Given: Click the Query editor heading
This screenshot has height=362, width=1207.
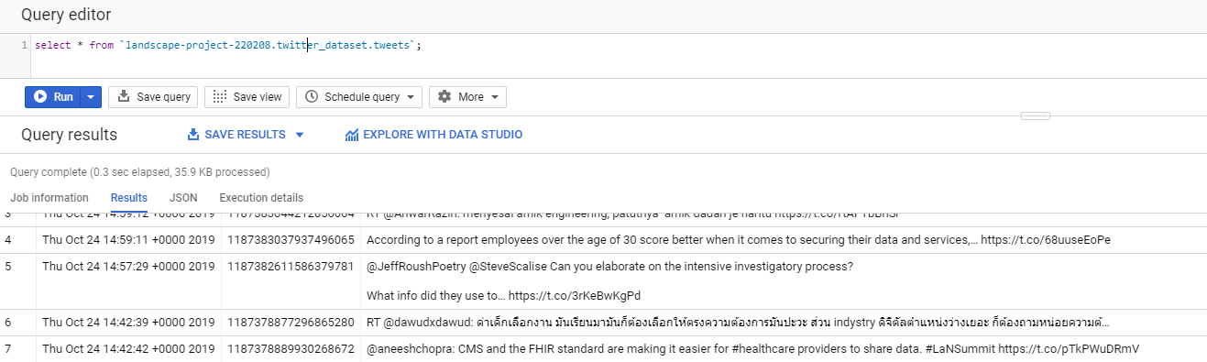Looking at the screenshot, I should [66, 15].
